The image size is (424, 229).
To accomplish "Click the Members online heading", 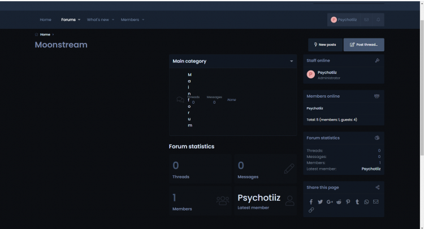I will tap(323, 96).
